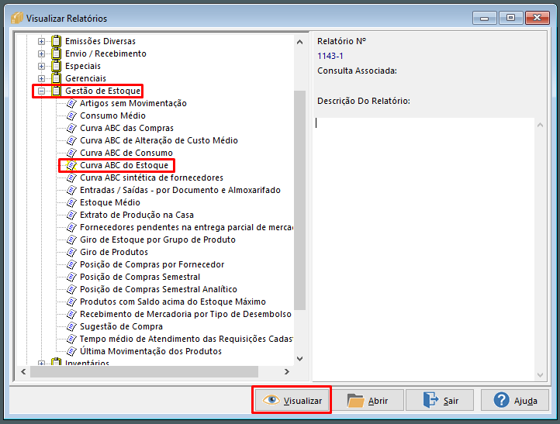Click icon of Curva ABC sintética de fornecedores
Viewport: 560px width, 424px height.
(72, 178)
